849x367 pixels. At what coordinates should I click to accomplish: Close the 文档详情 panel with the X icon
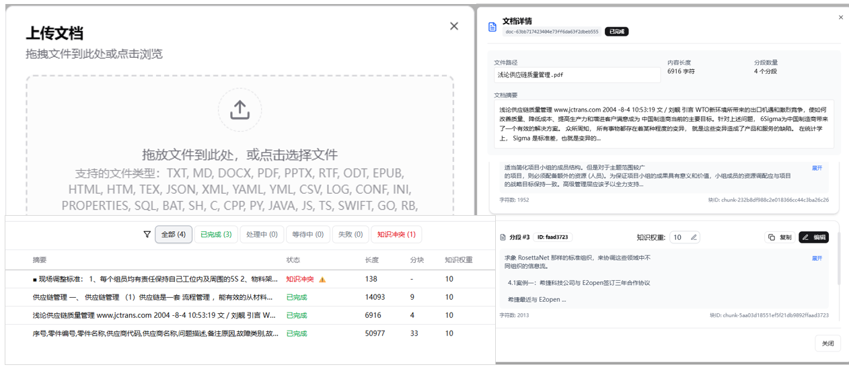(840, 17)
